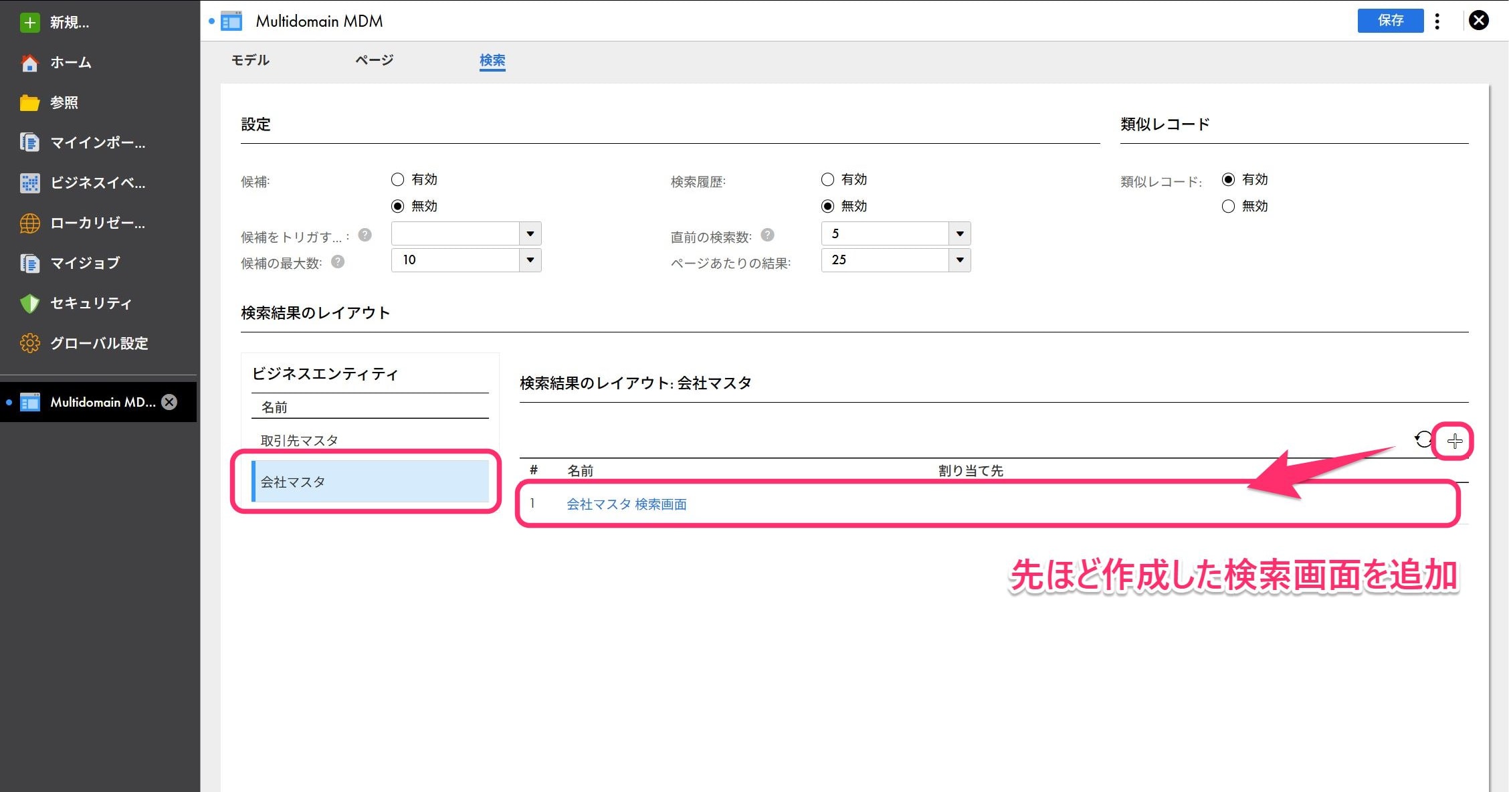Open ホーム in the sidebar
Image resolution: width=1509 pixels, height=792 pixels.
click(x=71, y=62)
